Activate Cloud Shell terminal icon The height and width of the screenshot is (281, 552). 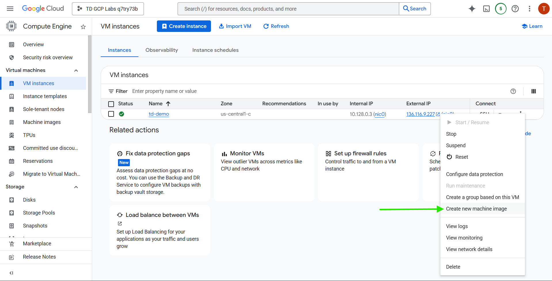tap(486, 9)
